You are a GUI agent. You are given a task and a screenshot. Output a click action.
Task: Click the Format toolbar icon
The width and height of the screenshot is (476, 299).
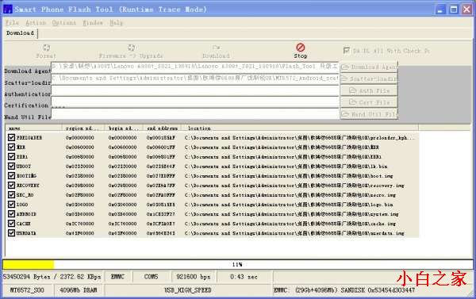(x=46, y=48)
